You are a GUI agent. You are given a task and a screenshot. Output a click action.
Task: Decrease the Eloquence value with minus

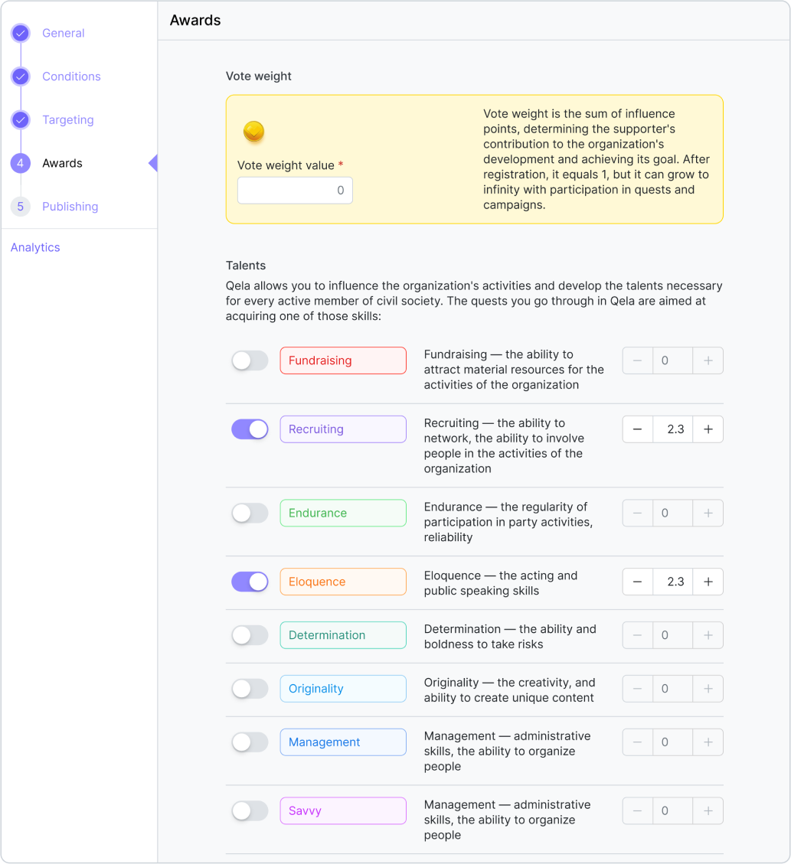click(x=637, y=582)
